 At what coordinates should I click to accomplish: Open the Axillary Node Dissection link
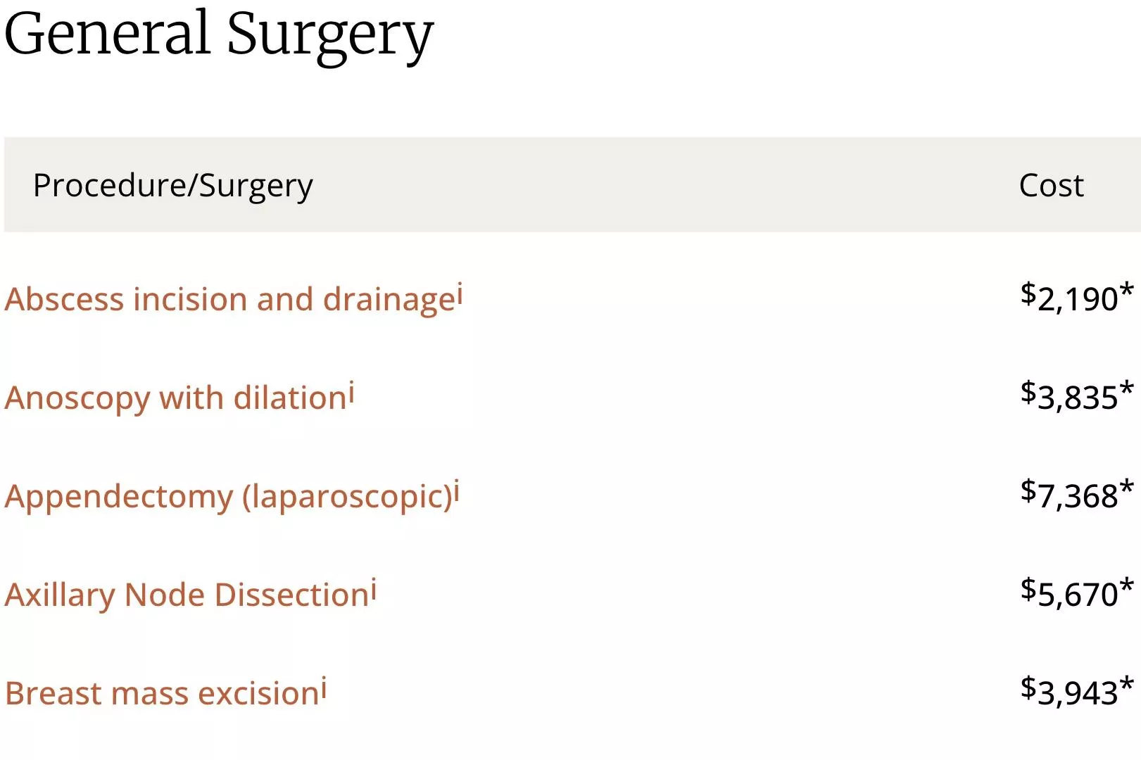click(187, 595)
